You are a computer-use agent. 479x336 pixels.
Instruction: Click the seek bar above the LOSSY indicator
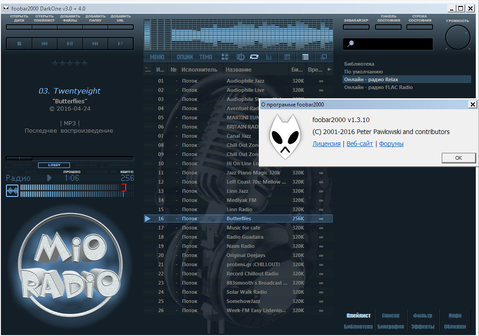pyautogui.click(x=70, y=158)
